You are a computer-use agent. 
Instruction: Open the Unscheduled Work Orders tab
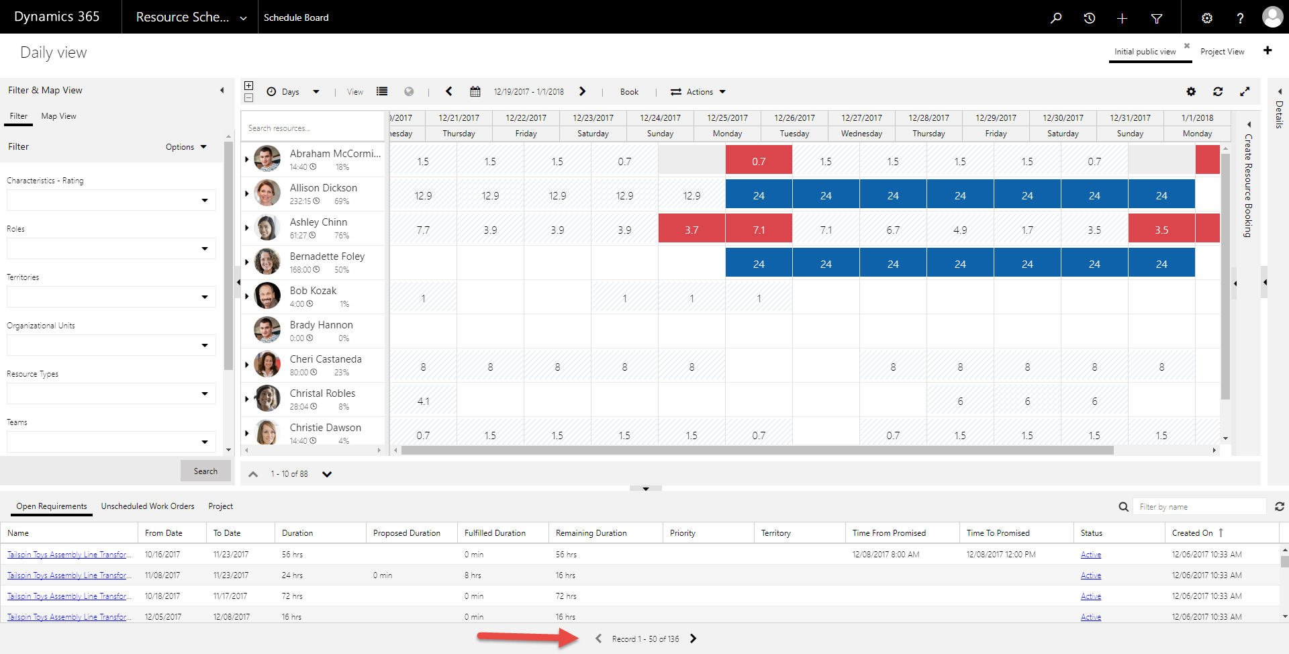147,506
